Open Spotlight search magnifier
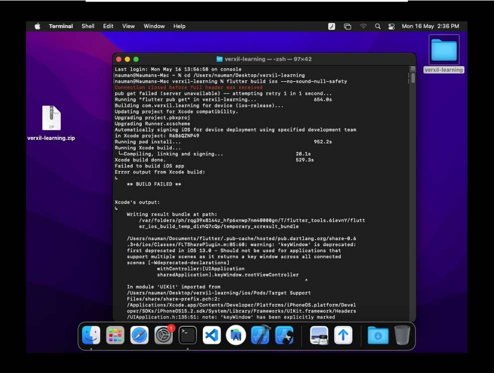494x373 pixels. [x=378, y=27]
